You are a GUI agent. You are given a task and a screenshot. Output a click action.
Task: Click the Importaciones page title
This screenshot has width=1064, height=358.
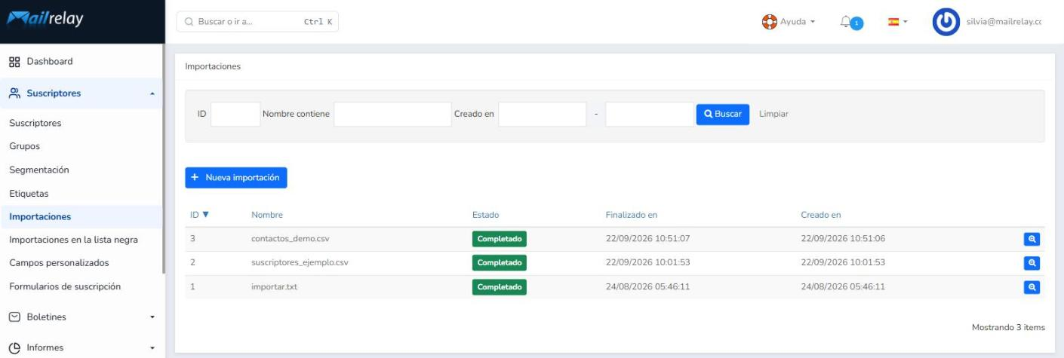[213, 66]
